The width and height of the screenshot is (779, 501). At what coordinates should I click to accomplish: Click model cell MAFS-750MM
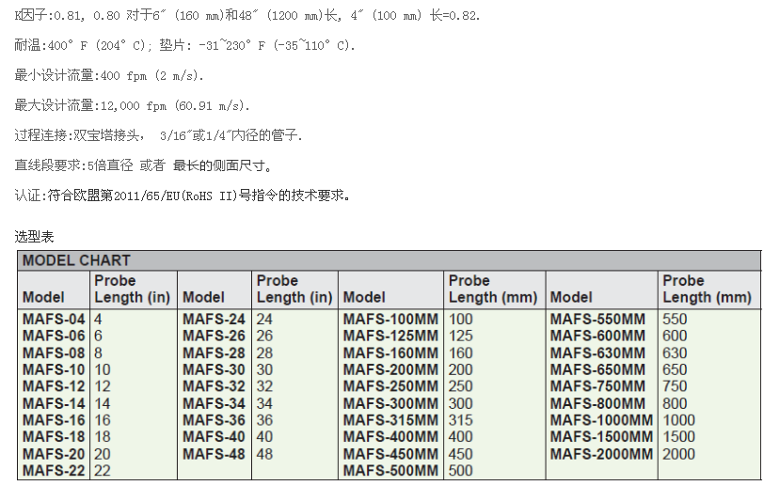[597, 387]
